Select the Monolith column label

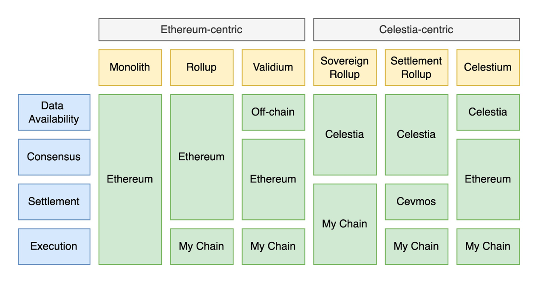(130, 67)
